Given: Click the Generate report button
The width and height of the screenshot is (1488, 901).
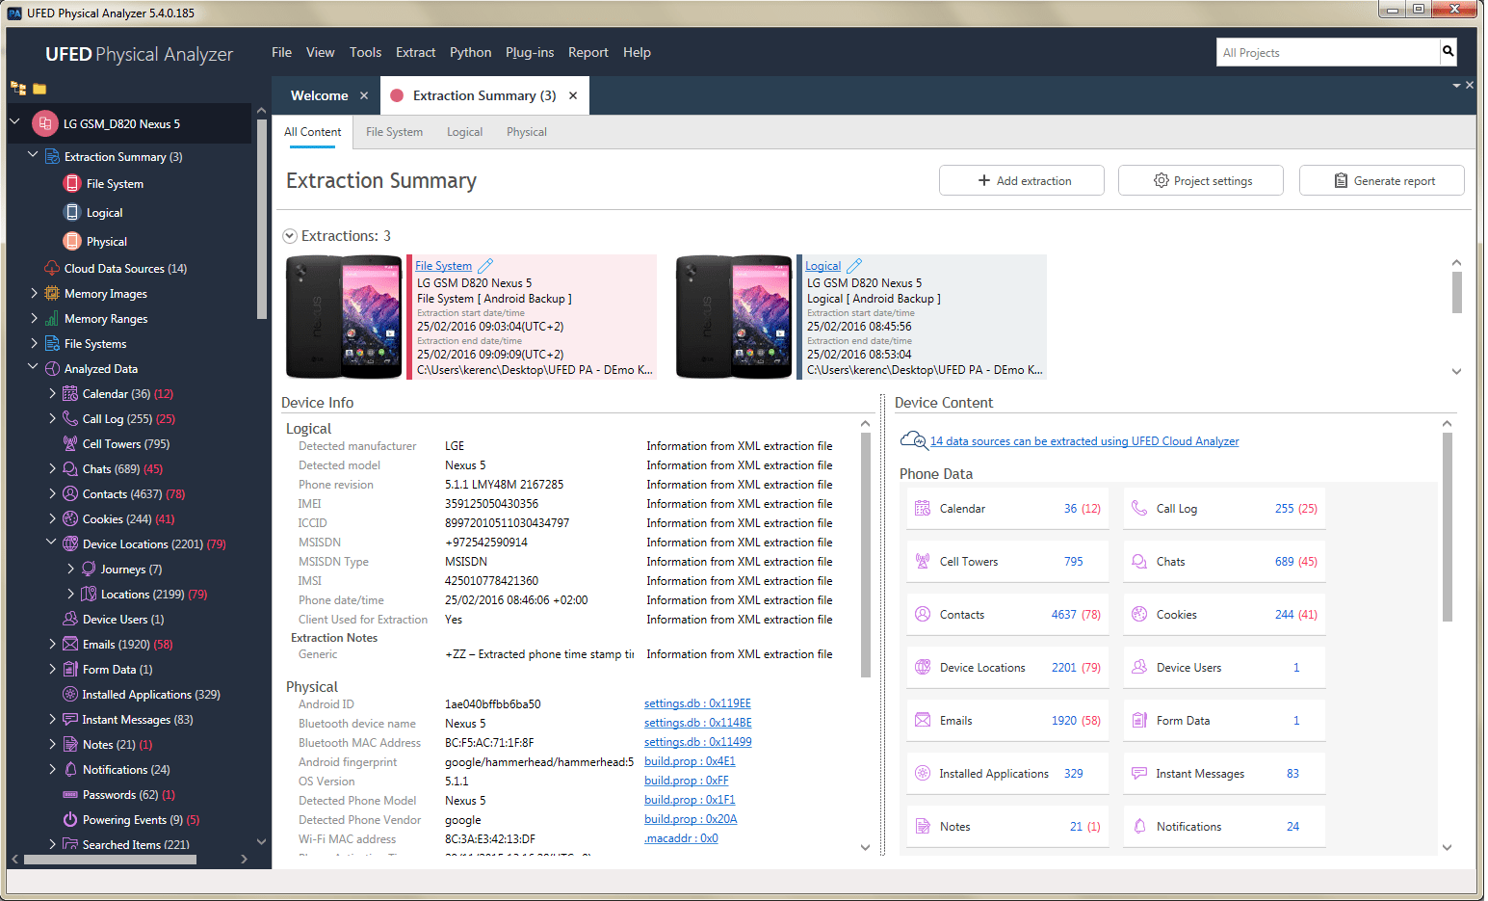Looking at the screenshot, I should [1381, 181].
